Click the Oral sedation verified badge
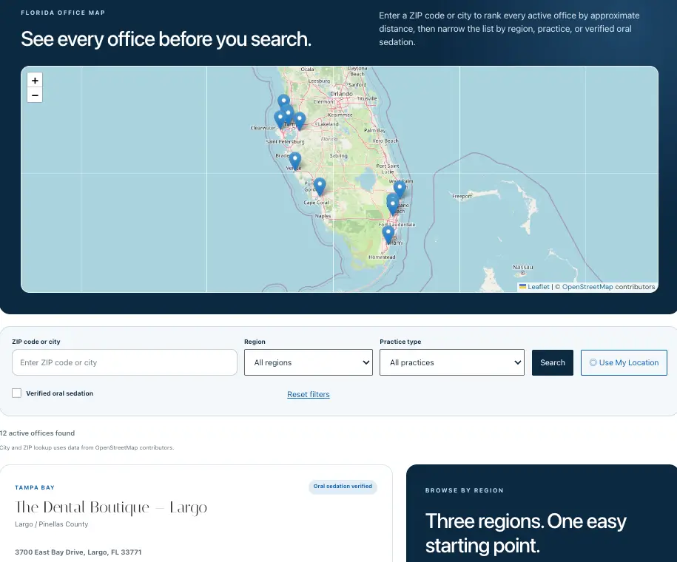This screenshot has width=677, height=562. click(x=343, y=487)
